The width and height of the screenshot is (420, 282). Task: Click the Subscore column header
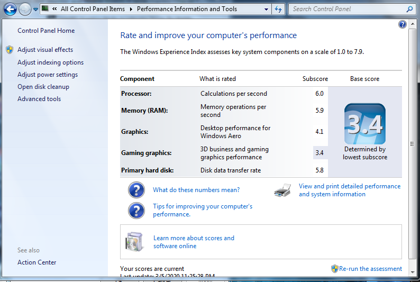point(315,79)
